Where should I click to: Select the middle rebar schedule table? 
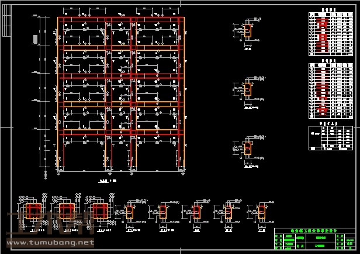pos(331,88)
